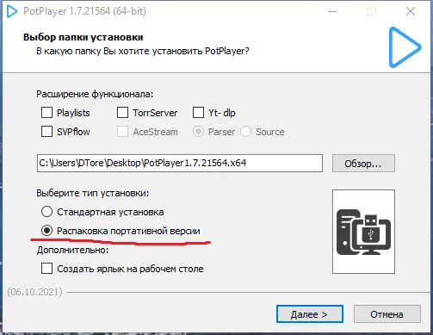
Task: Click the portable USB computer illustration
Action: pyautogui.click(x=363, y=232)
